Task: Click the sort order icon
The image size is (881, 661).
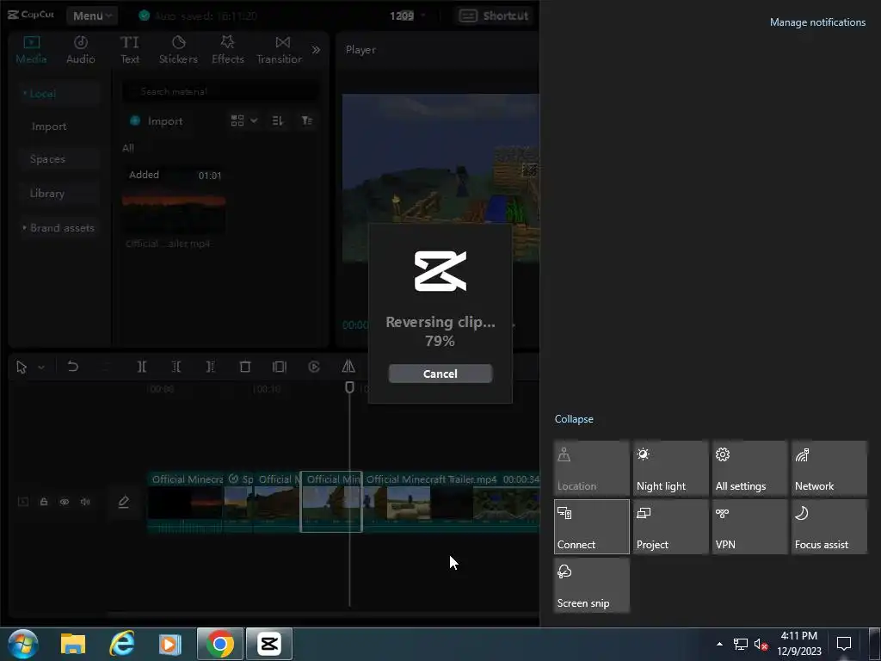Action: (x=278, y=120)
